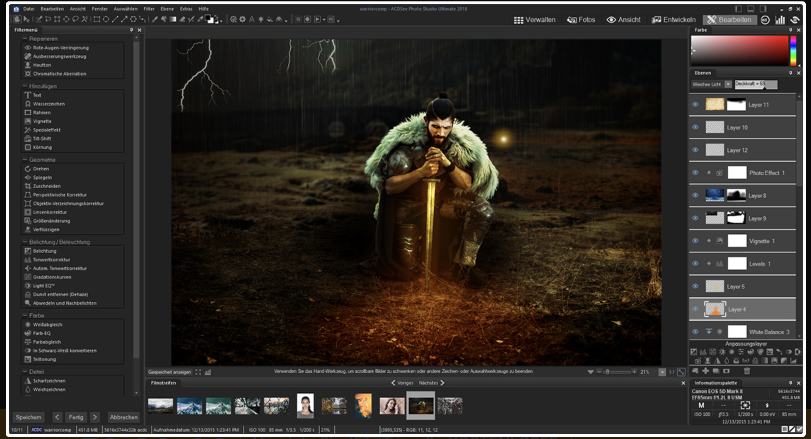Screen dimensions: 811x439
Task: Click the Deckkraft opacity slider
Action: click(756, 84)
